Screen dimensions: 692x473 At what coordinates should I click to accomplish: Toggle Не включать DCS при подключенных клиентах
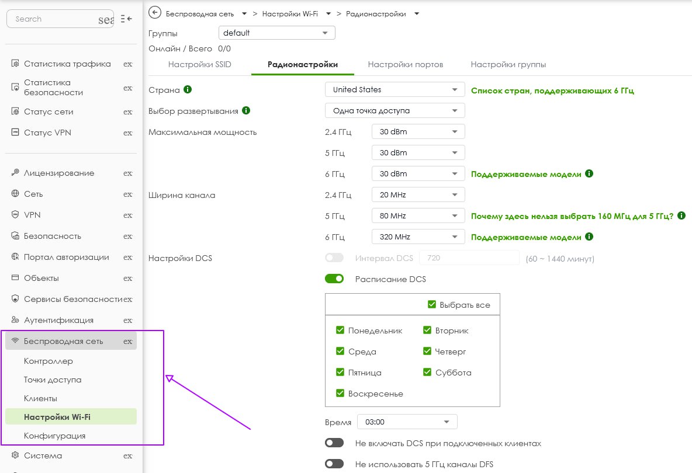click(x=334, y=443)
